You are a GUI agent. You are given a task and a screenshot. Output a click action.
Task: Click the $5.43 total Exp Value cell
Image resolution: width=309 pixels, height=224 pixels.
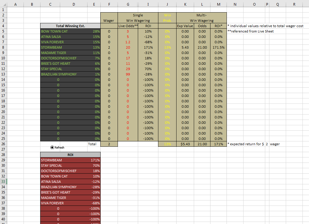click(x=185, y=144)
